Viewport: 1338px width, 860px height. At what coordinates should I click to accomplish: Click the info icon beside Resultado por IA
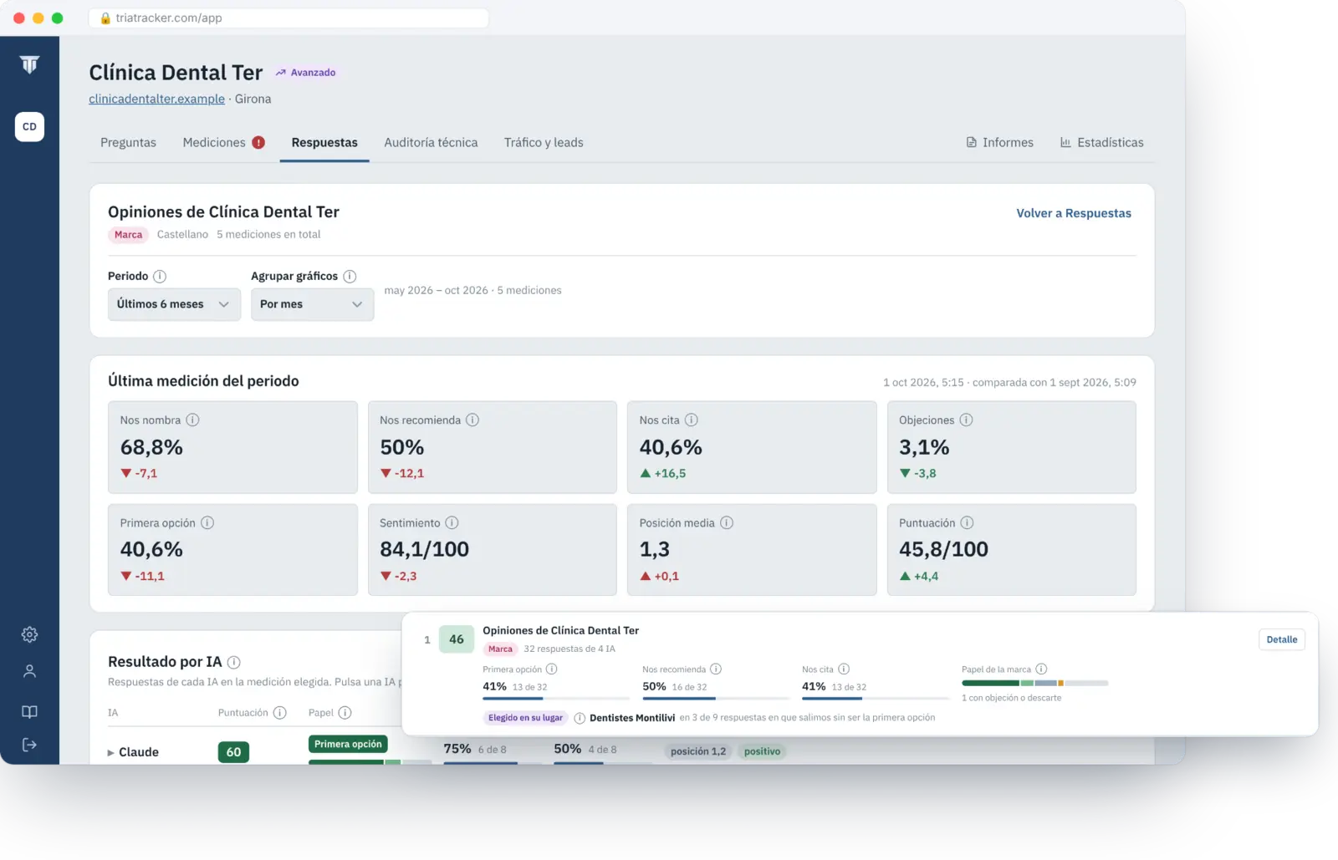[x=234, y=662]
